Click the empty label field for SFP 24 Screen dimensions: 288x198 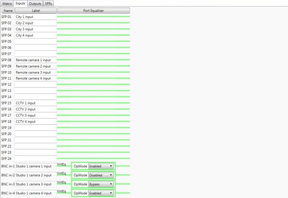click(x=36, y=158)
